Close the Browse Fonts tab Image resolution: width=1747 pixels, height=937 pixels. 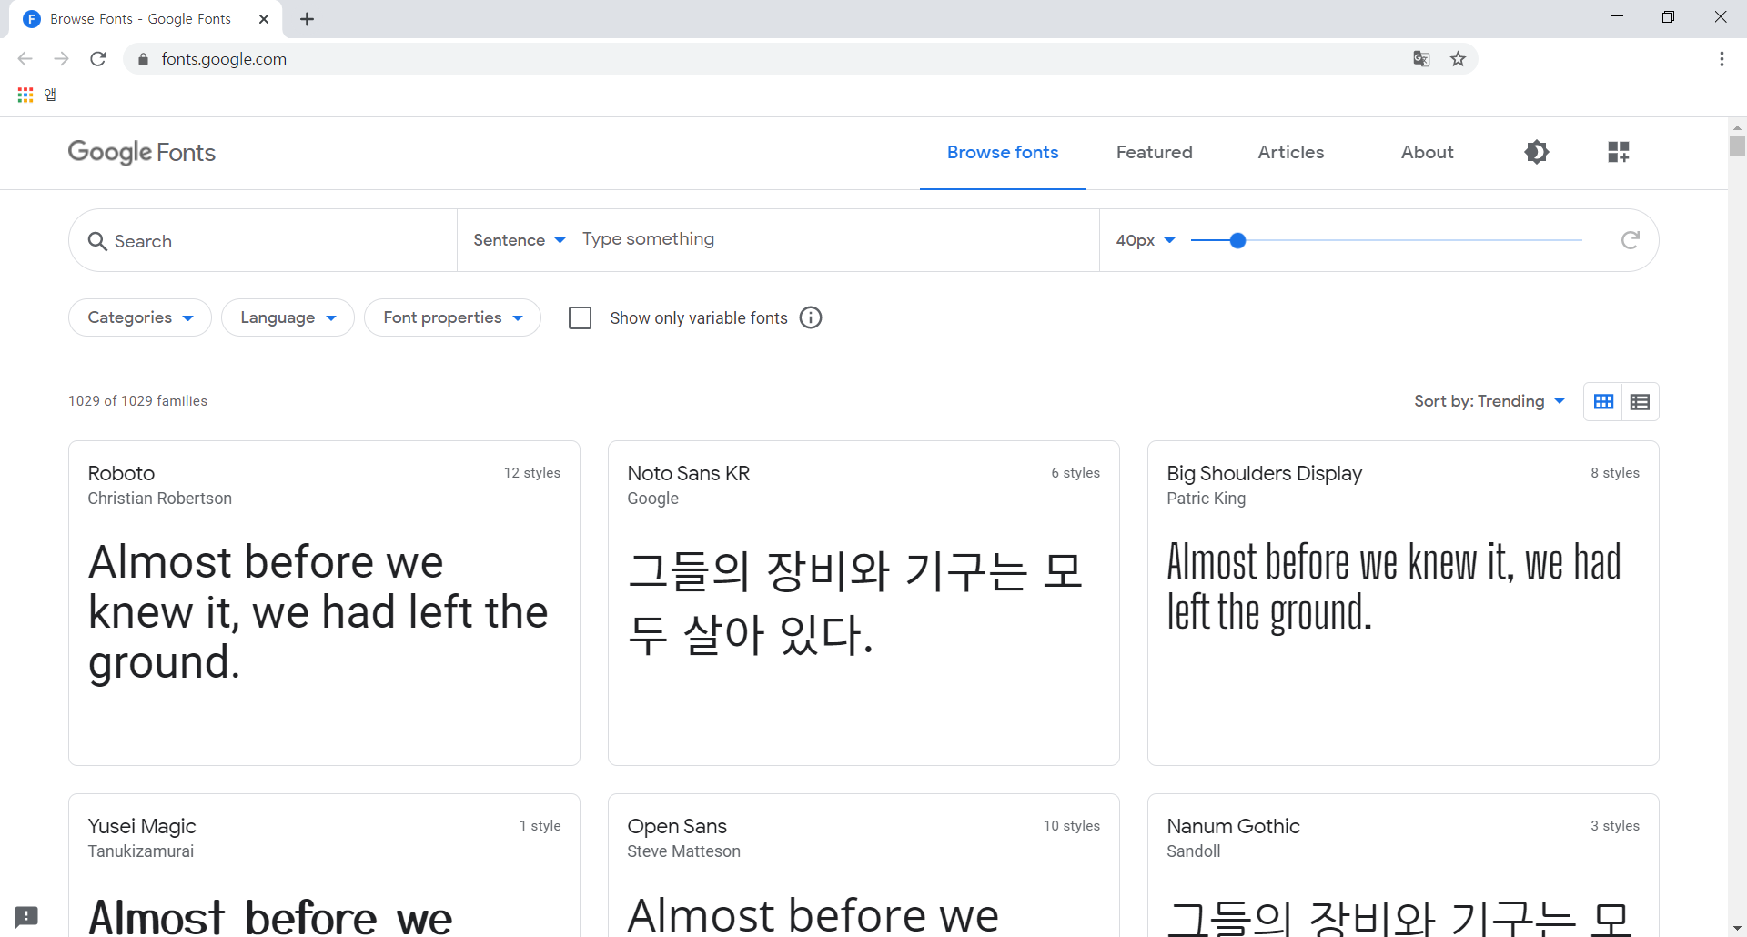(x=264, y=19)
